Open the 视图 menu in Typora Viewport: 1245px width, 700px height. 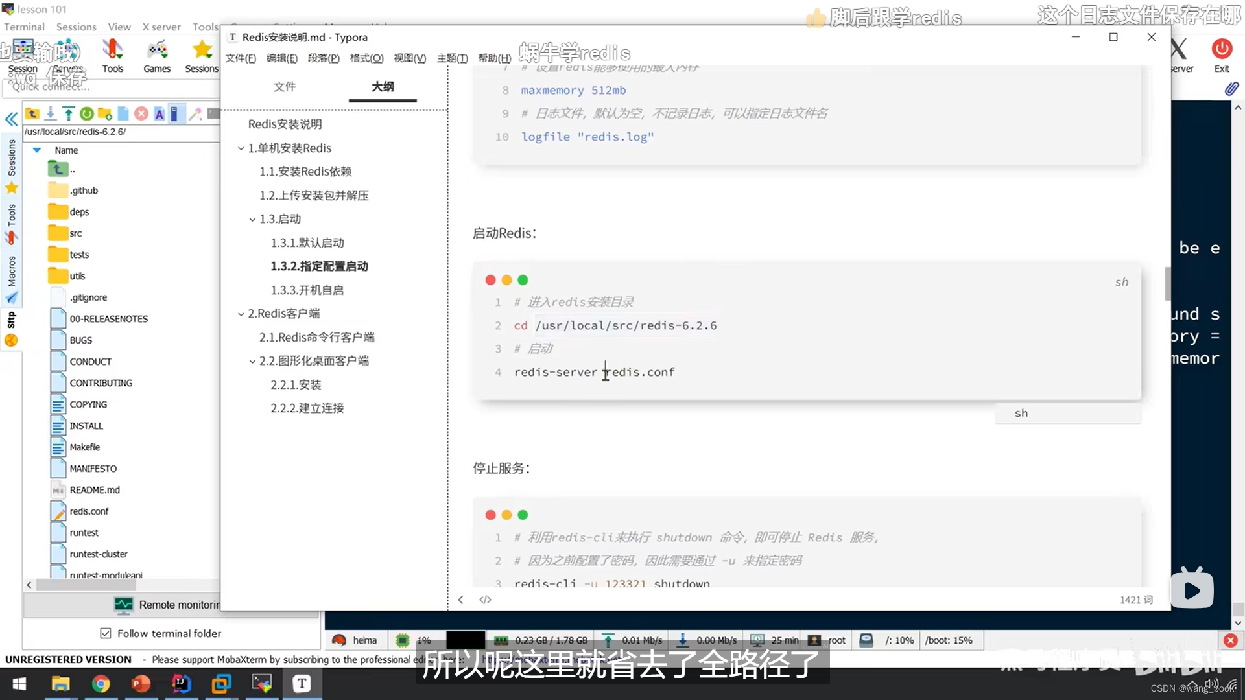pyautogui.click(x=410, y=58)
